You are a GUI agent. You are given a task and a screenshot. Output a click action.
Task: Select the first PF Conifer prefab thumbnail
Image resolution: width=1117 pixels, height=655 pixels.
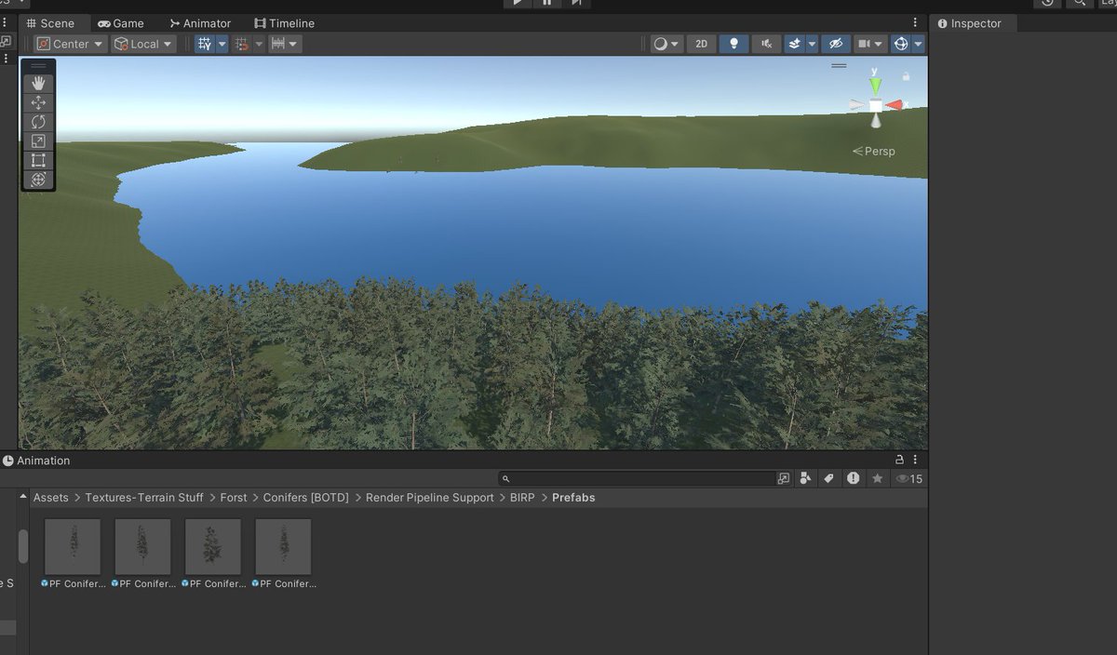click(x=73, y=547)
